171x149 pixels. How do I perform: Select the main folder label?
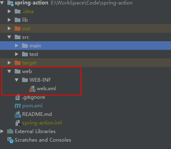(x=35, y=46)
